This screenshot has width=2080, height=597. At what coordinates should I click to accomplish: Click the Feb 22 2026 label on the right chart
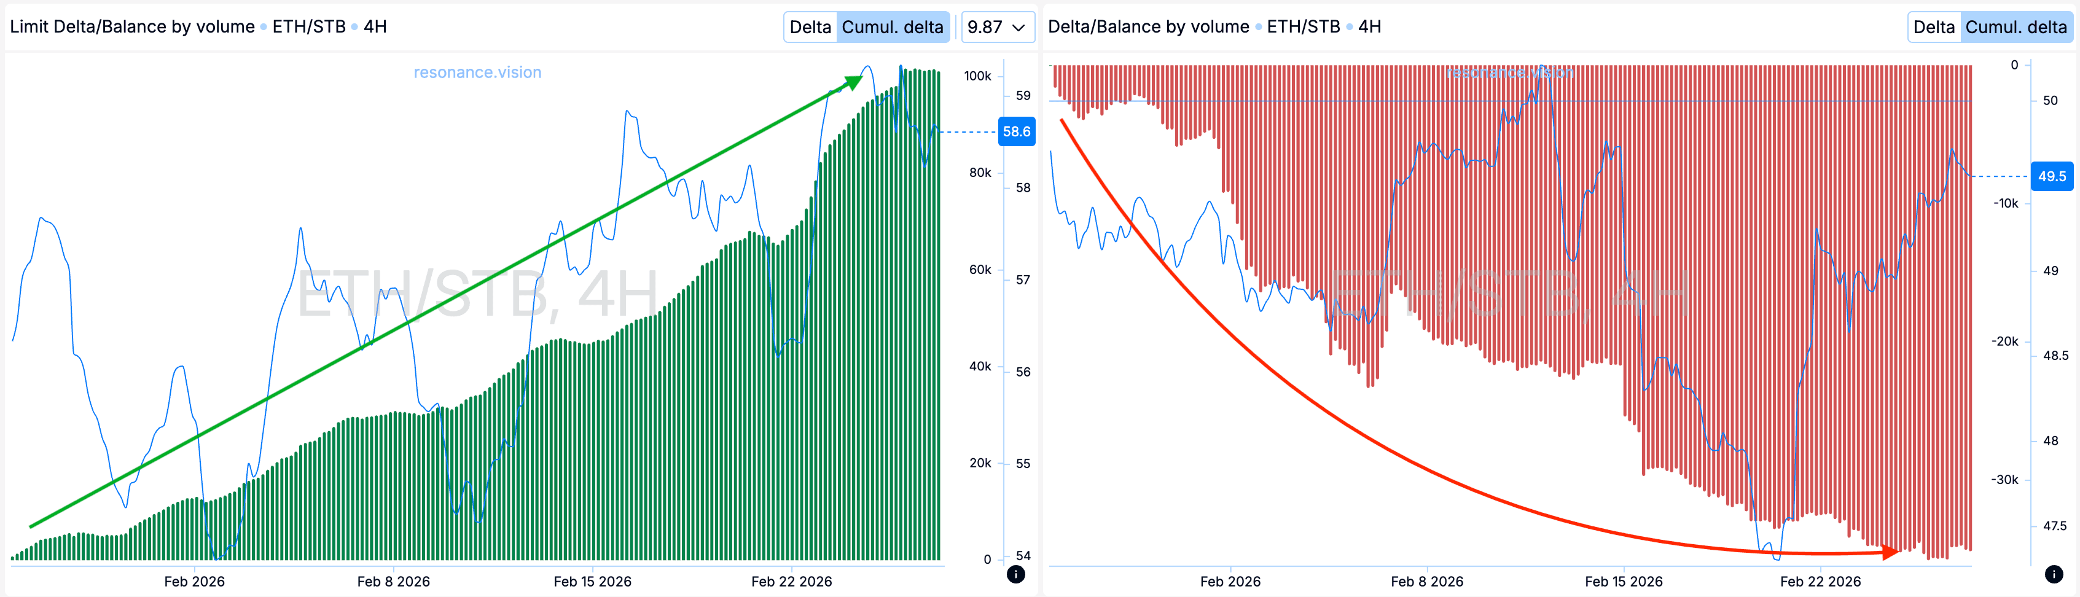[1820, 582]
